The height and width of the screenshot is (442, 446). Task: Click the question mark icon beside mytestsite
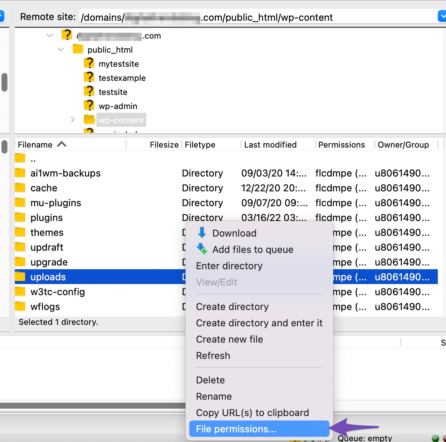pyautogui.click(x=89, y=63)
